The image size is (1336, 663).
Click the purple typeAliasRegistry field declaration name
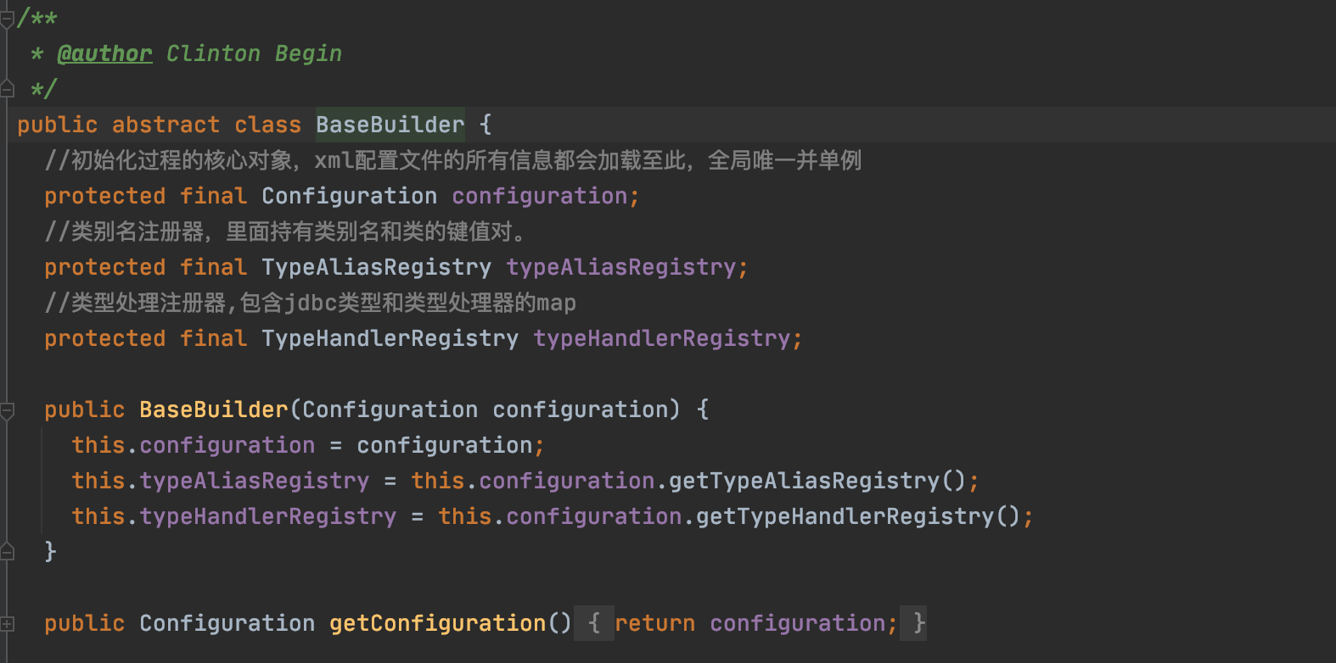[621, 267]
